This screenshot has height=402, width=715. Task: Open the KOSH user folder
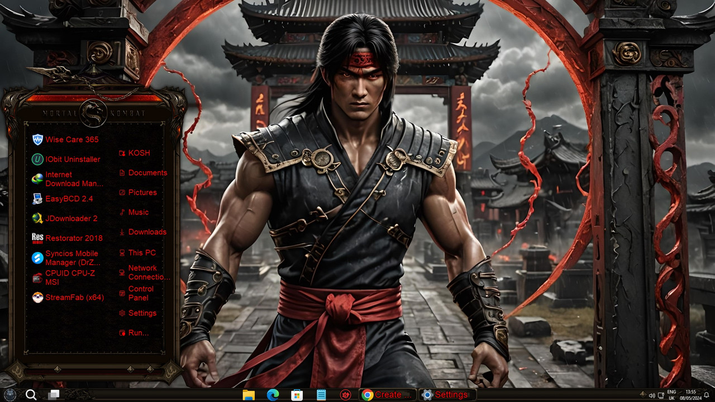[x=134, y=153]
